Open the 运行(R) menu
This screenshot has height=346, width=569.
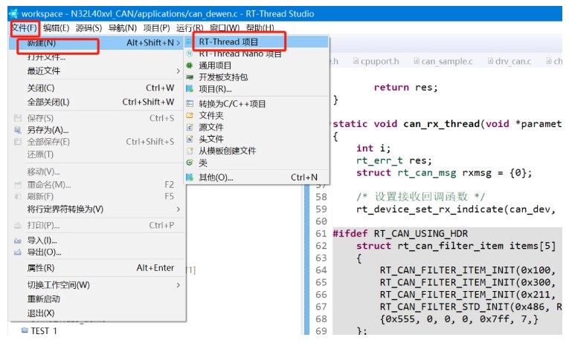pos(190,28)
